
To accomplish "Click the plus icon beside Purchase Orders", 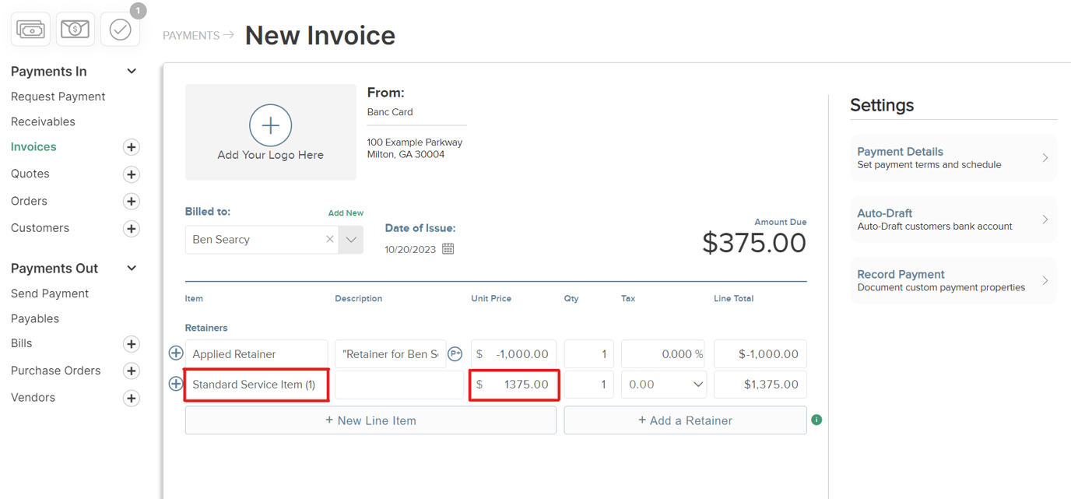I will coord(131,371).
